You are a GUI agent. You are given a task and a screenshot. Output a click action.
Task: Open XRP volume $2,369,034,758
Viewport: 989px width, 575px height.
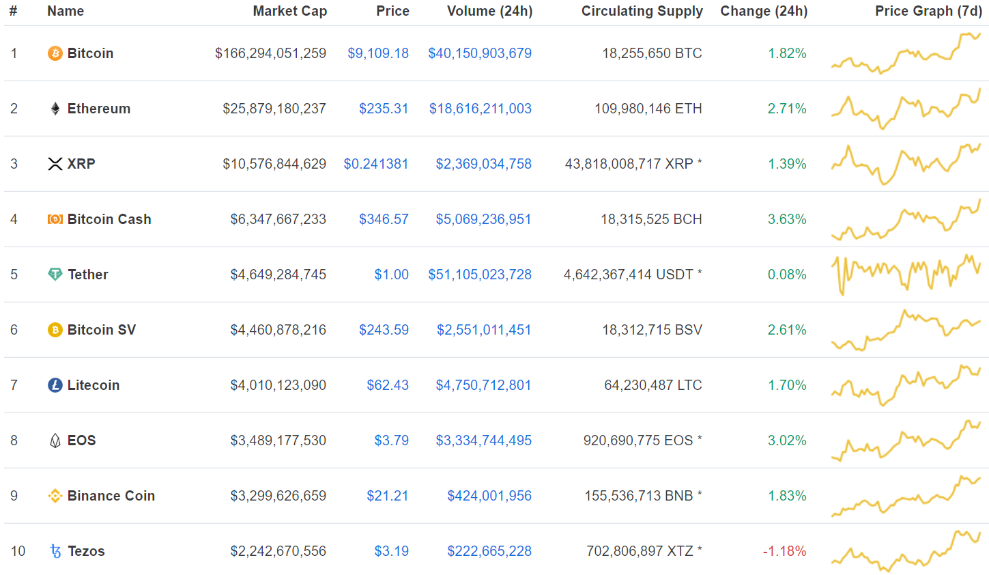coord(484,164)
